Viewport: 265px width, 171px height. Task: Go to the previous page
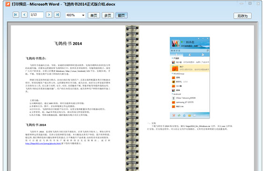(24, 15)
